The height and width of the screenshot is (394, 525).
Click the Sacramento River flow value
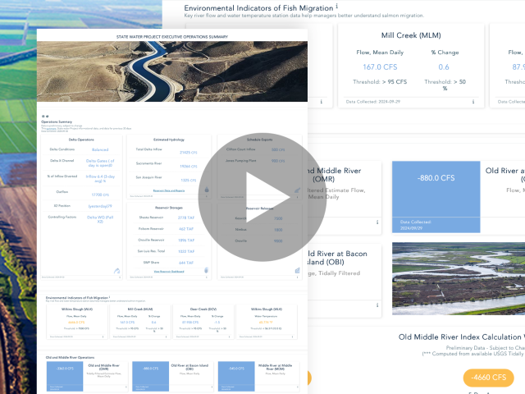189,166
